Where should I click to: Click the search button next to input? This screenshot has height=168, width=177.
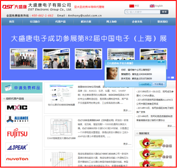(164, 12)
